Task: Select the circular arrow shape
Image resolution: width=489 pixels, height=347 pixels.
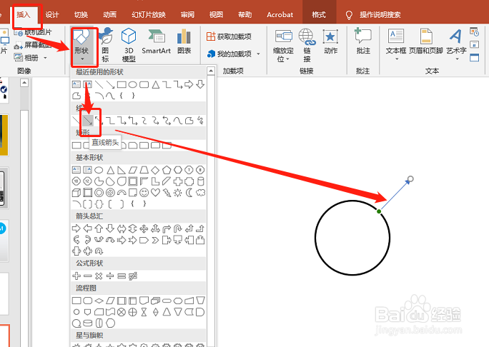Action: 99,251
